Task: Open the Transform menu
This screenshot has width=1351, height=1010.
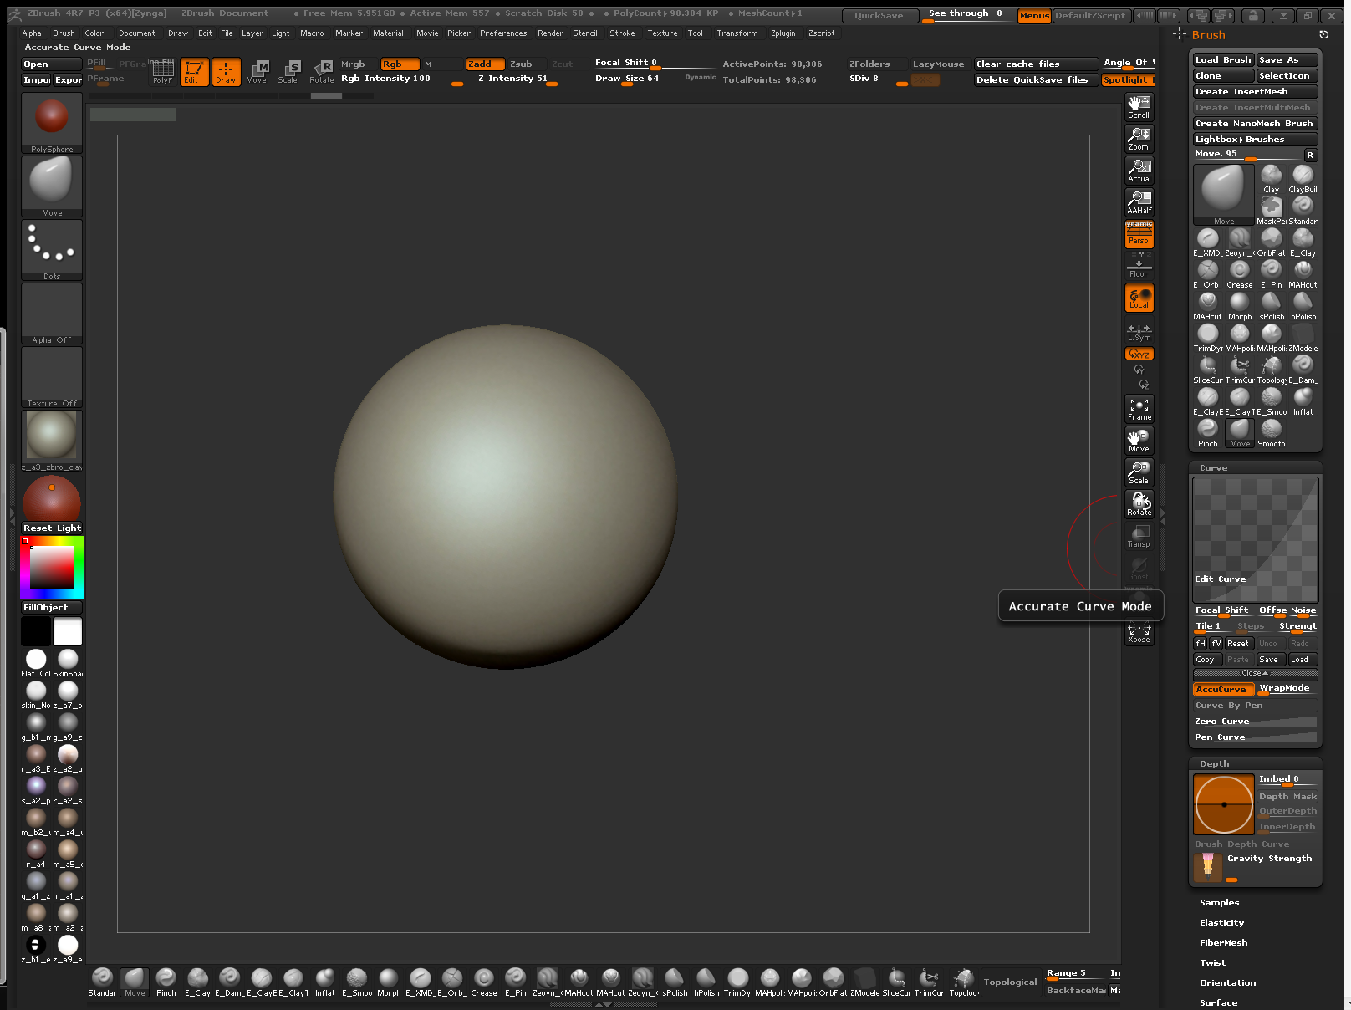Action: pos(737,33)
